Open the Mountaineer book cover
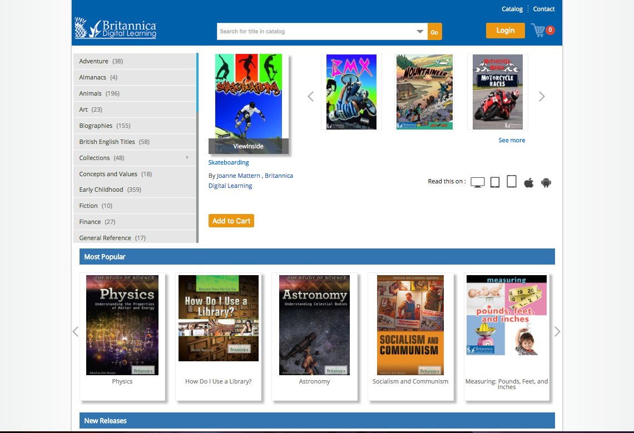 pyautogui.click(x=424, y=92)
